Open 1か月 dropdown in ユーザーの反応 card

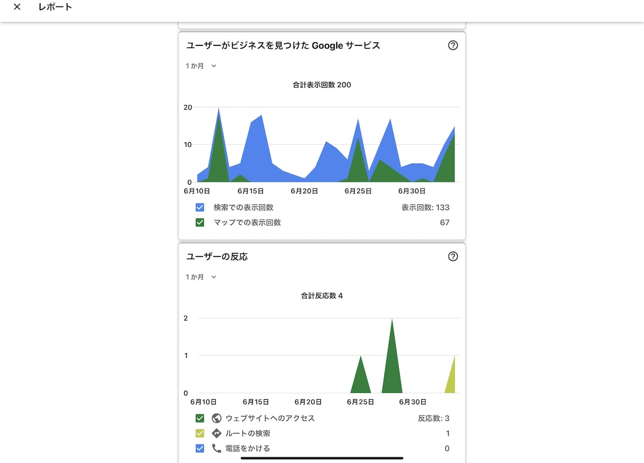(201, 277)
